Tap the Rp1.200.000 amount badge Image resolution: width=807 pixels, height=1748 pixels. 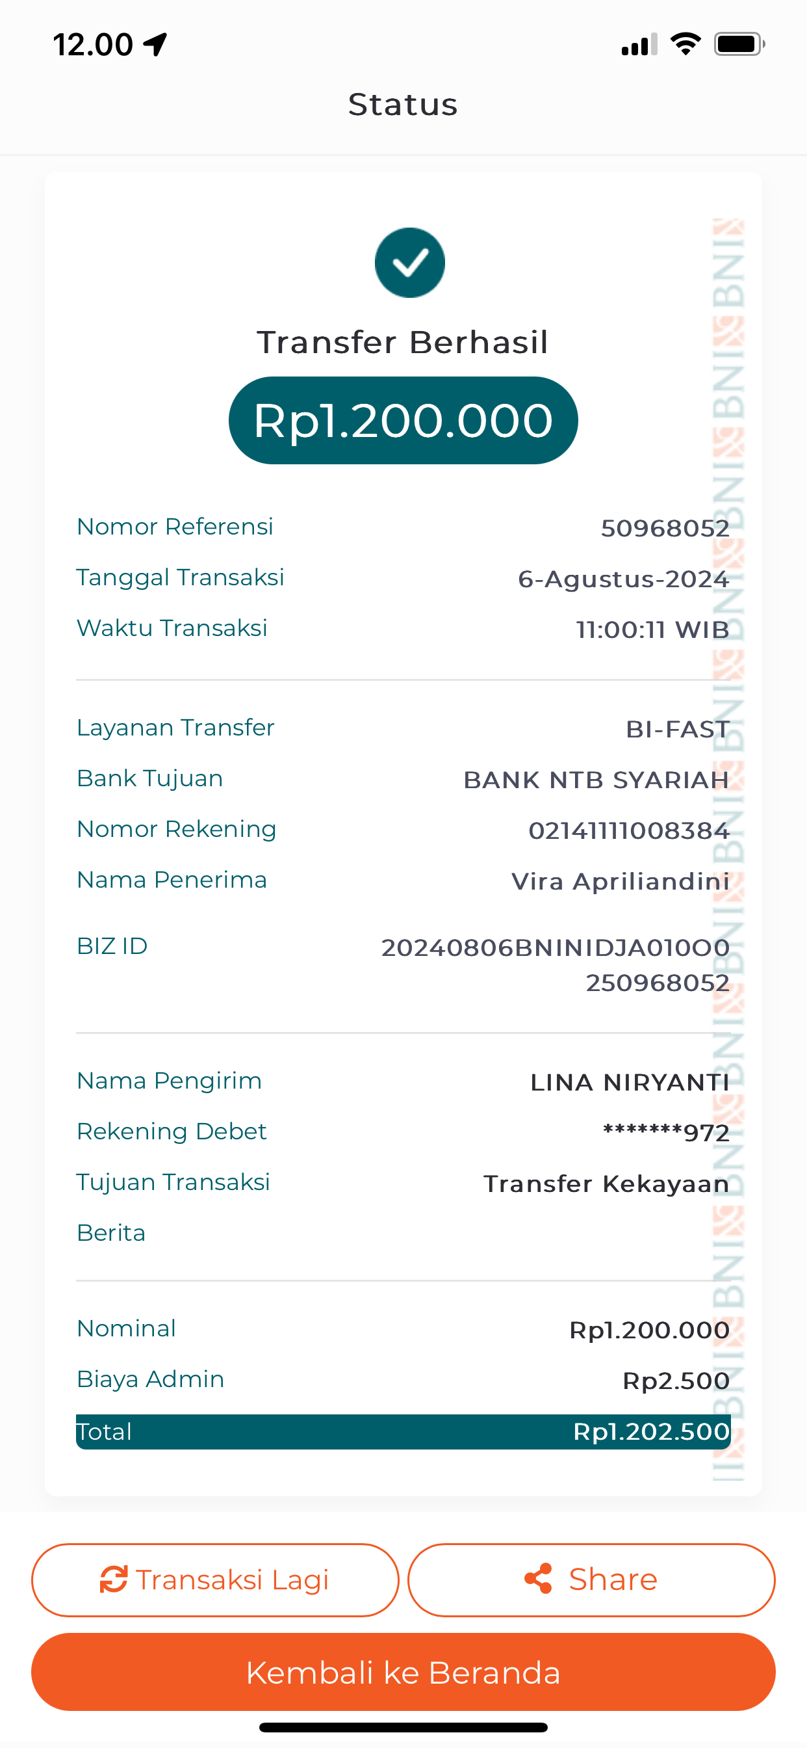click(x=403, y=420)
